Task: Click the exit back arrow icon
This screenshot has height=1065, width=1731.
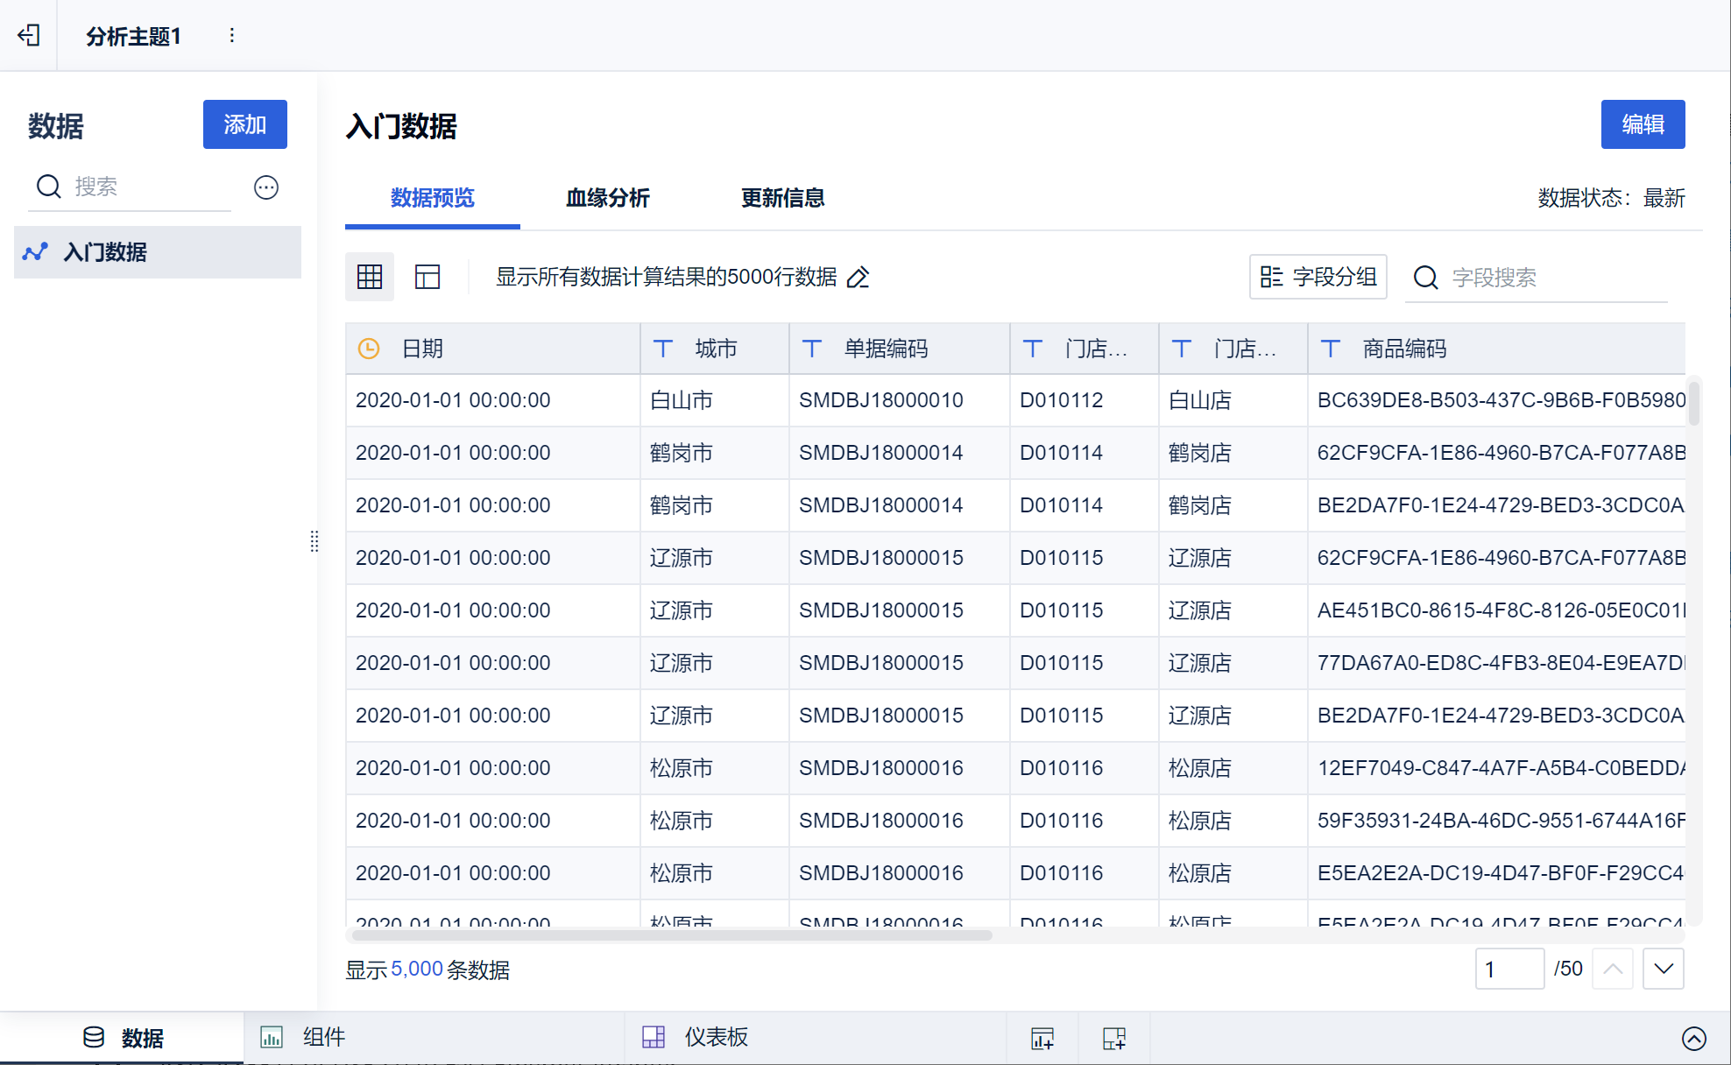Action: (29, 35)
